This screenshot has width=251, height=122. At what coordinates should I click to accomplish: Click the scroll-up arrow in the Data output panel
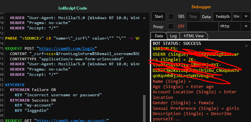pyautogui.click(x=247, y=46)
